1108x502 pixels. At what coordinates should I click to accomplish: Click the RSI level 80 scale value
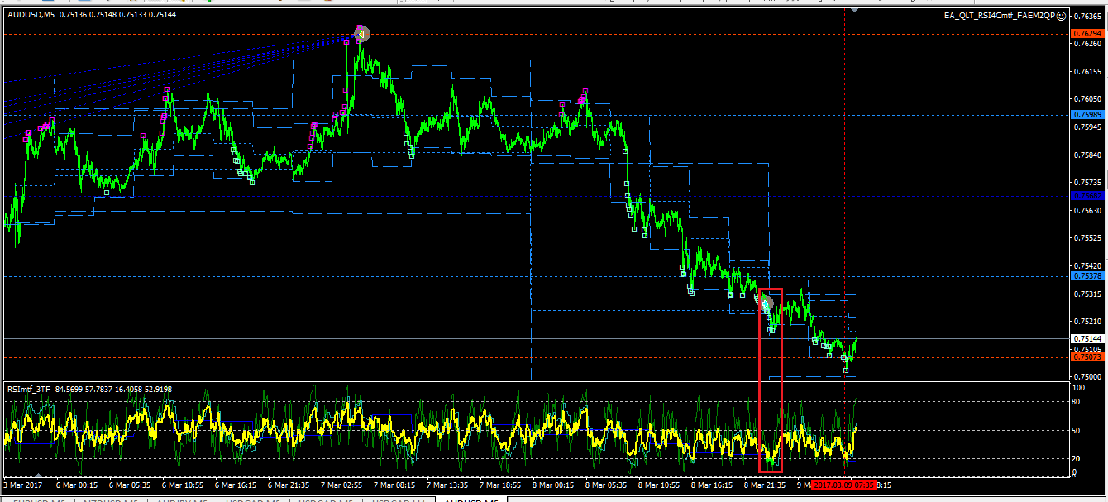click(1077, 401)
